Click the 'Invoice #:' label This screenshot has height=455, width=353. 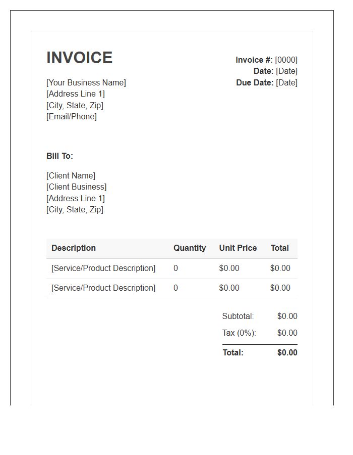click(x=254, y=60)
